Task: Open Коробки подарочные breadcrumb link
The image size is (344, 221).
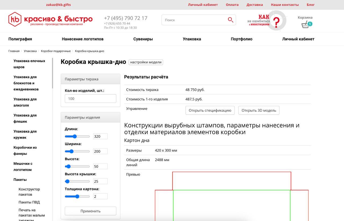Action: 56,51
